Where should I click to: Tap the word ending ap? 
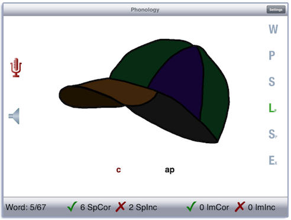click(170, 170)
